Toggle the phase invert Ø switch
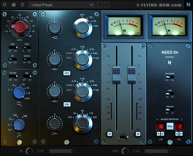The width and height of the screenshot is (193, 156). tap(13, 59)
